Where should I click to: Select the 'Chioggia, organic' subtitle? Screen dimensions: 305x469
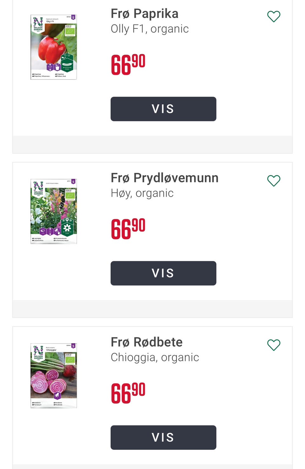coord(155,357)
